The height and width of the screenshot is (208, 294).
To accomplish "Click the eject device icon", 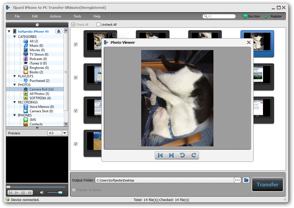I will [x=58, y=31].
